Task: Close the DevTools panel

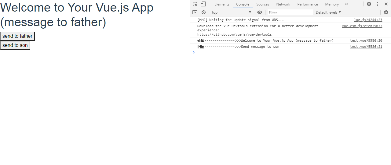Action: (386, 4)
